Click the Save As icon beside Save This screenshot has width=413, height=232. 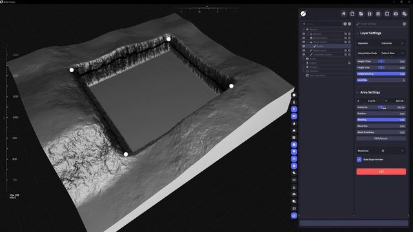[x=378, y=14]
